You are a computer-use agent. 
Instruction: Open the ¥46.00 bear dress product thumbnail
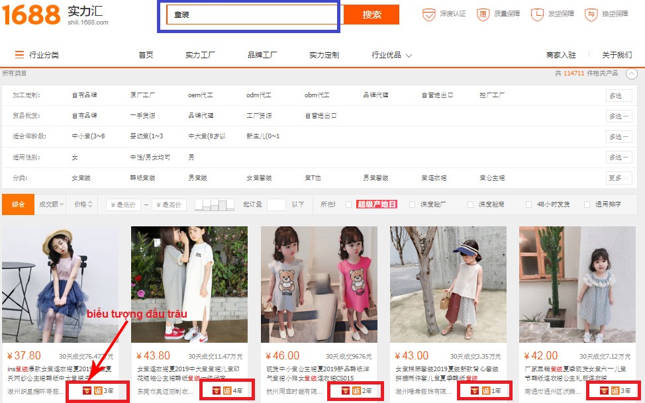tap(319, 285)
